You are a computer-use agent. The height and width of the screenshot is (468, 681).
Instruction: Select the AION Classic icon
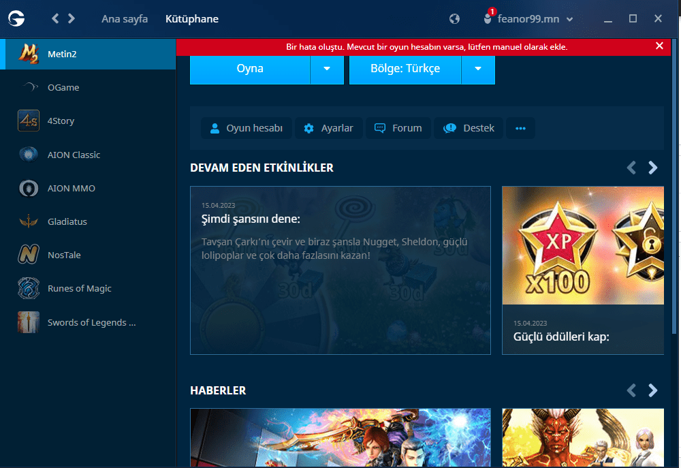point(29,154)
